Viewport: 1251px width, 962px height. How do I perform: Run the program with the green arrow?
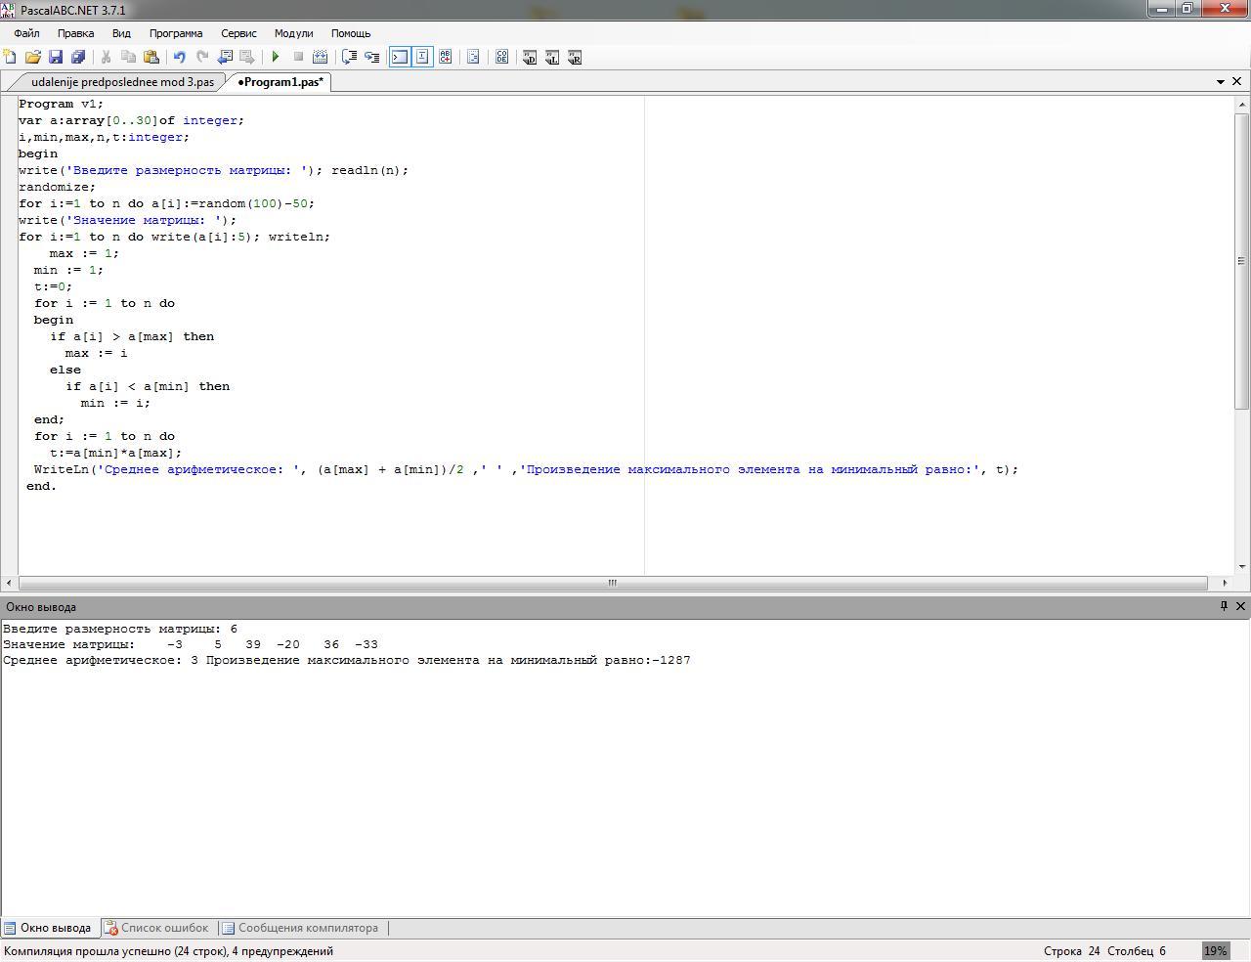(x=276, y=57)
